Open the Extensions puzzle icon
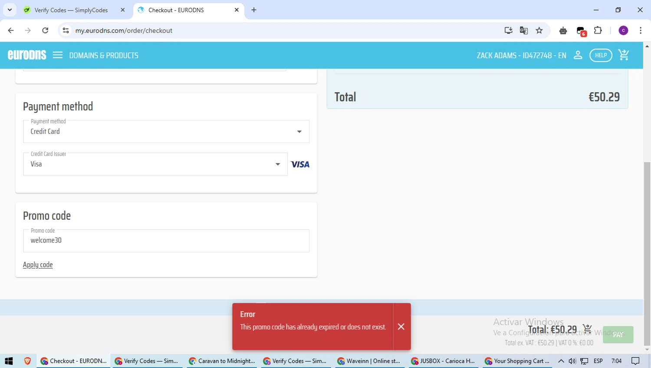This screenshot has width=651, height=368. 598,30
